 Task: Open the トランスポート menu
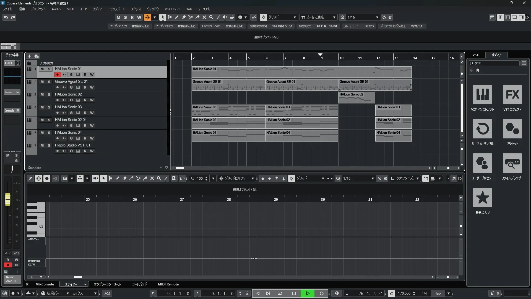pyautogui.click(x=116, y=9)
